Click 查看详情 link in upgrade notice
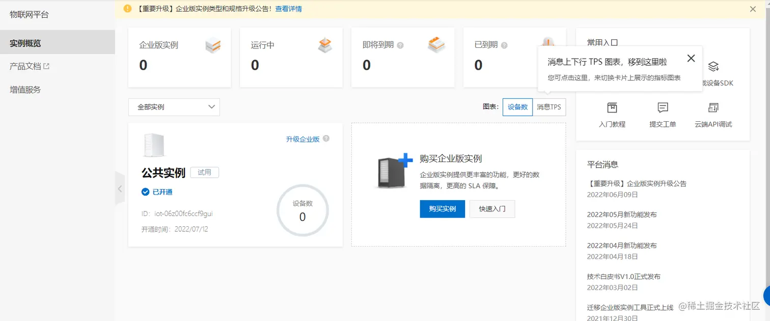 [288, 9]
